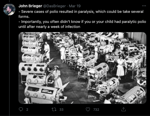This screenshot has height=116, width=150.
Task: Click the 'Severe cases of polio' sentence
Action: (81, 14)
